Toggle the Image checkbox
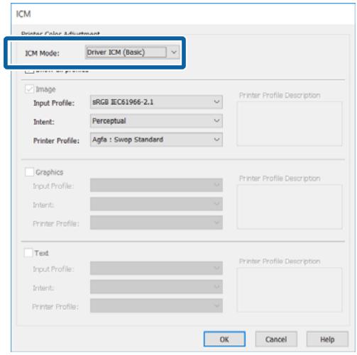Screen dimensions: 357x355 click(29, 89)
